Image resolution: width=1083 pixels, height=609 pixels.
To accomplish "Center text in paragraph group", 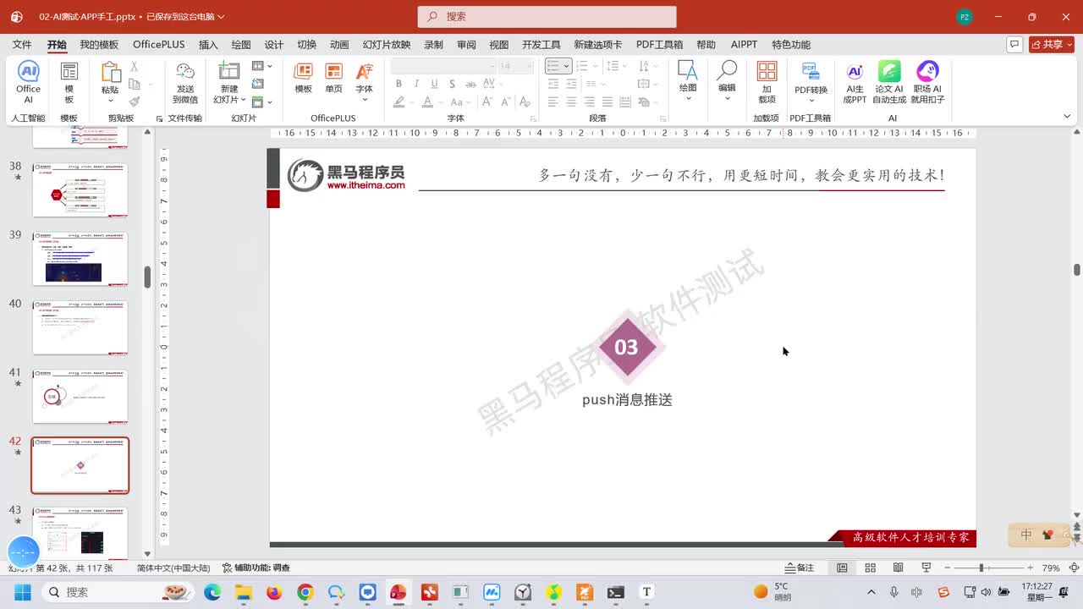I will click(571, 101).
